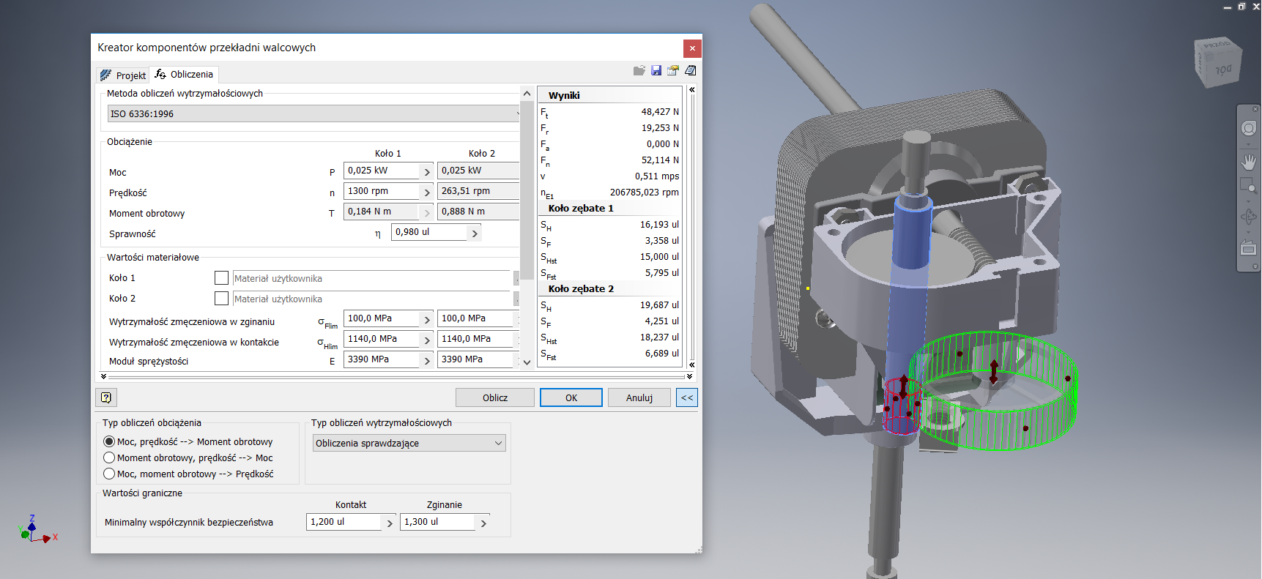
Task: Expand arrow beside Zginanie 1,300 ul field
Action: pyautogui.click(x=483, y=523)
